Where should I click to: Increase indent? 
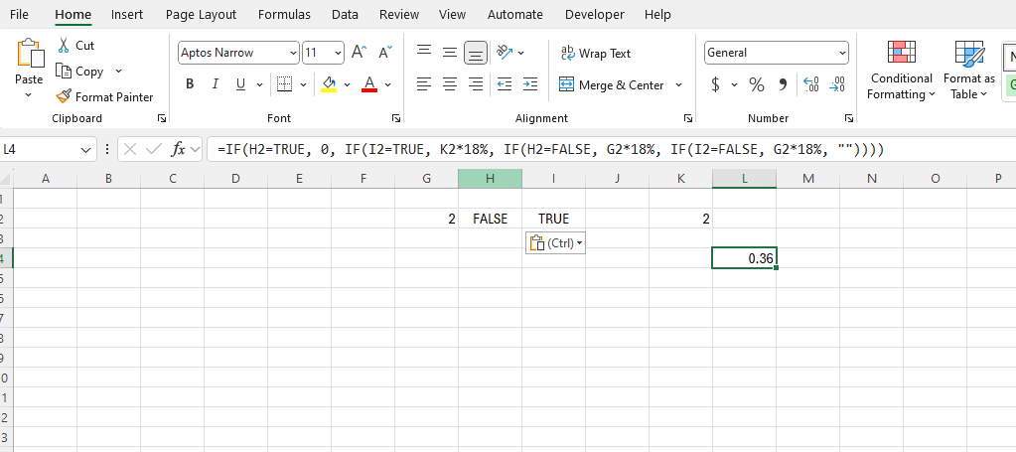[530, 84]
